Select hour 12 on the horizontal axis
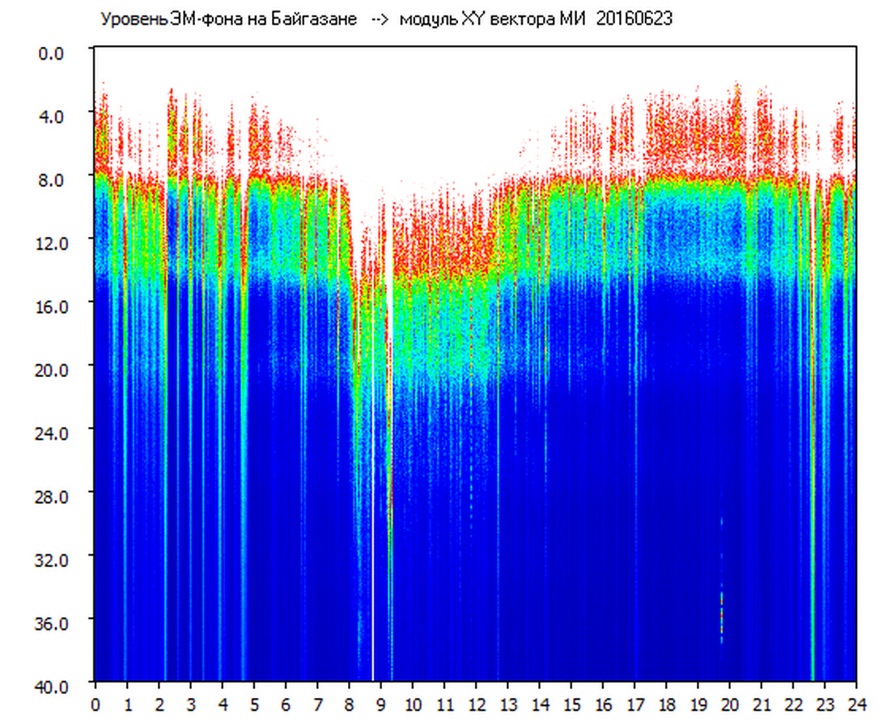Screen dimensions: 887x728 (x=476, y=705)
